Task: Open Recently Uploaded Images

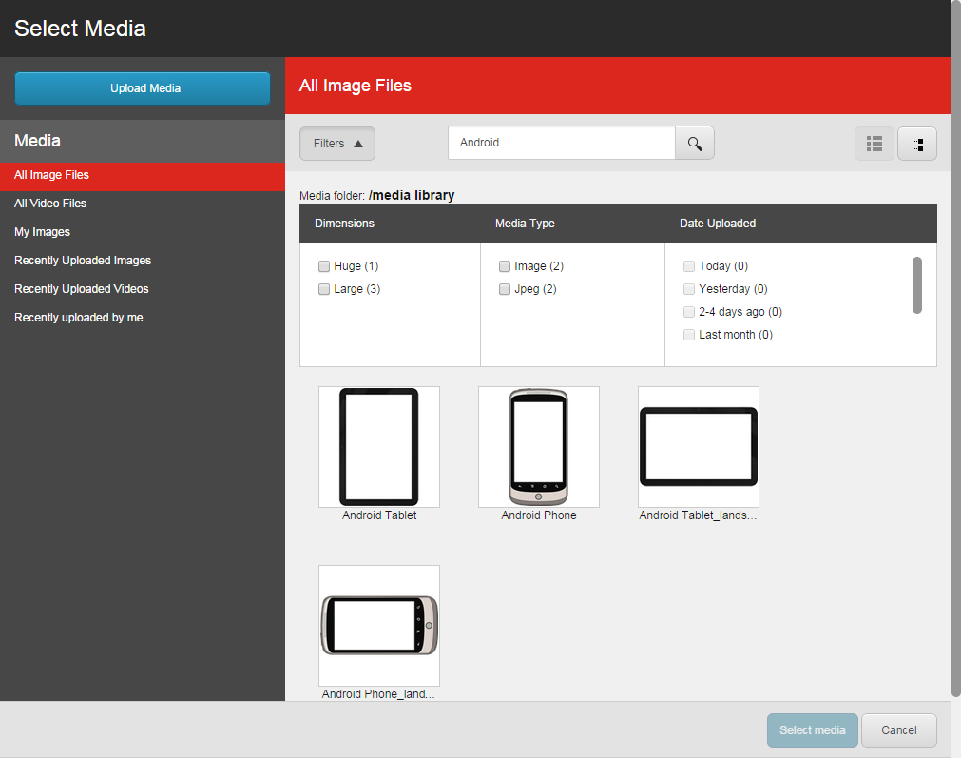Action: tap(143, 260)
